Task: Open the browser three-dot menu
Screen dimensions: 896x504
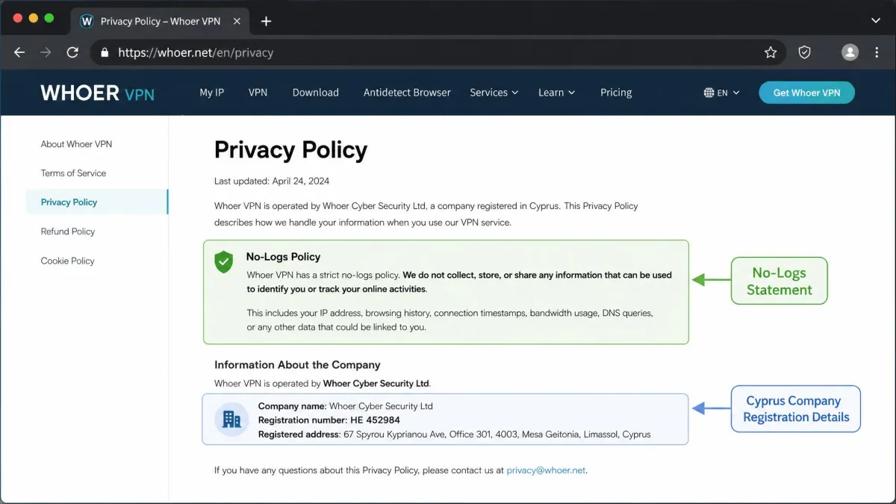Action: click(x=877, y=52)
